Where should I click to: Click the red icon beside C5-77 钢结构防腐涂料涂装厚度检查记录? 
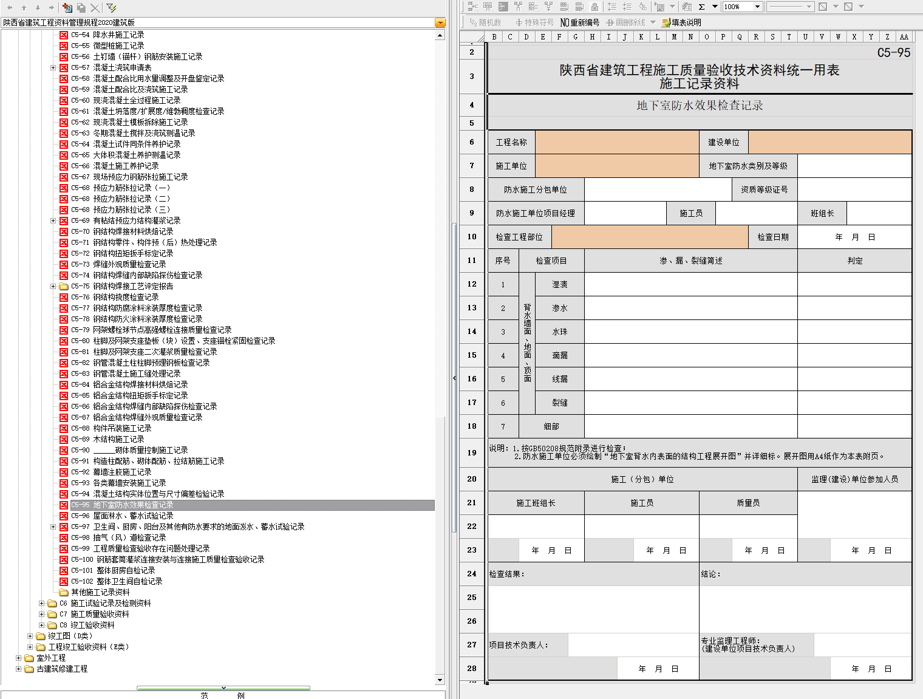(x=64, y=308)
